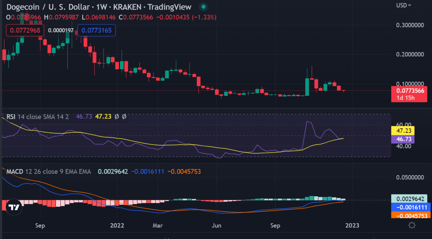The height and width of the screenshot is (239, 432).
Task: Click the green market status dot
Action: 204,7
